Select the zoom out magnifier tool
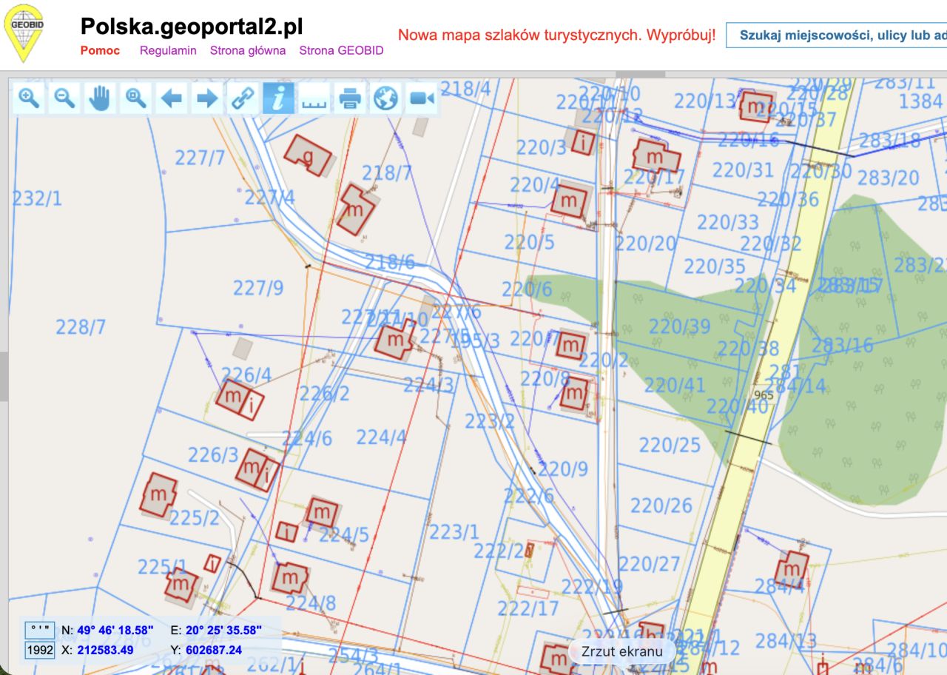This screenshot has width=947, height=675. pos(64,98)
